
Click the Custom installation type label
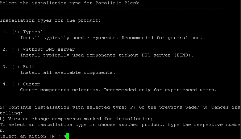tap(32, 84)
